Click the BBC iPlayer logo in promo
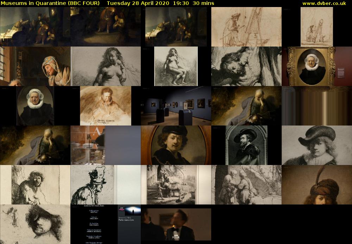 click(121, 209)
